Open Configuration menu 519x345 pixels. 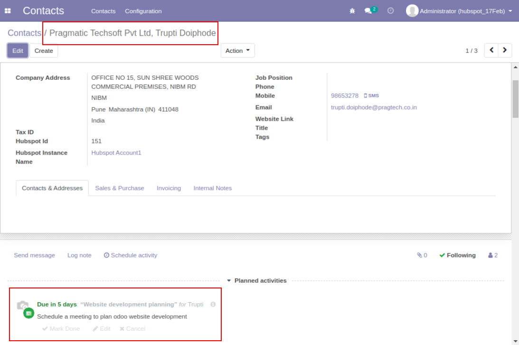point(143,11)
